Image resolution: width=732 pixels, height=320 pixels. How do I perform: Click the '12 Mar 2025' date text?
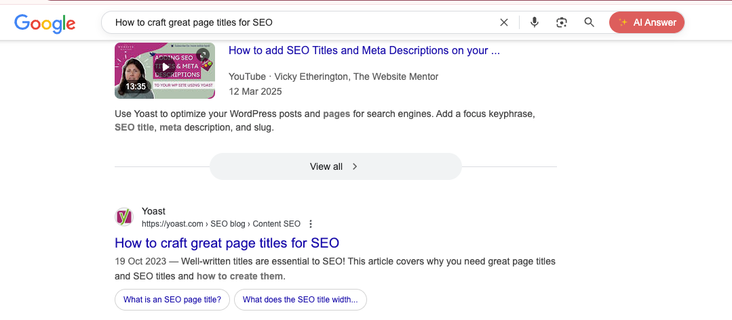click(x=255, y=91)
